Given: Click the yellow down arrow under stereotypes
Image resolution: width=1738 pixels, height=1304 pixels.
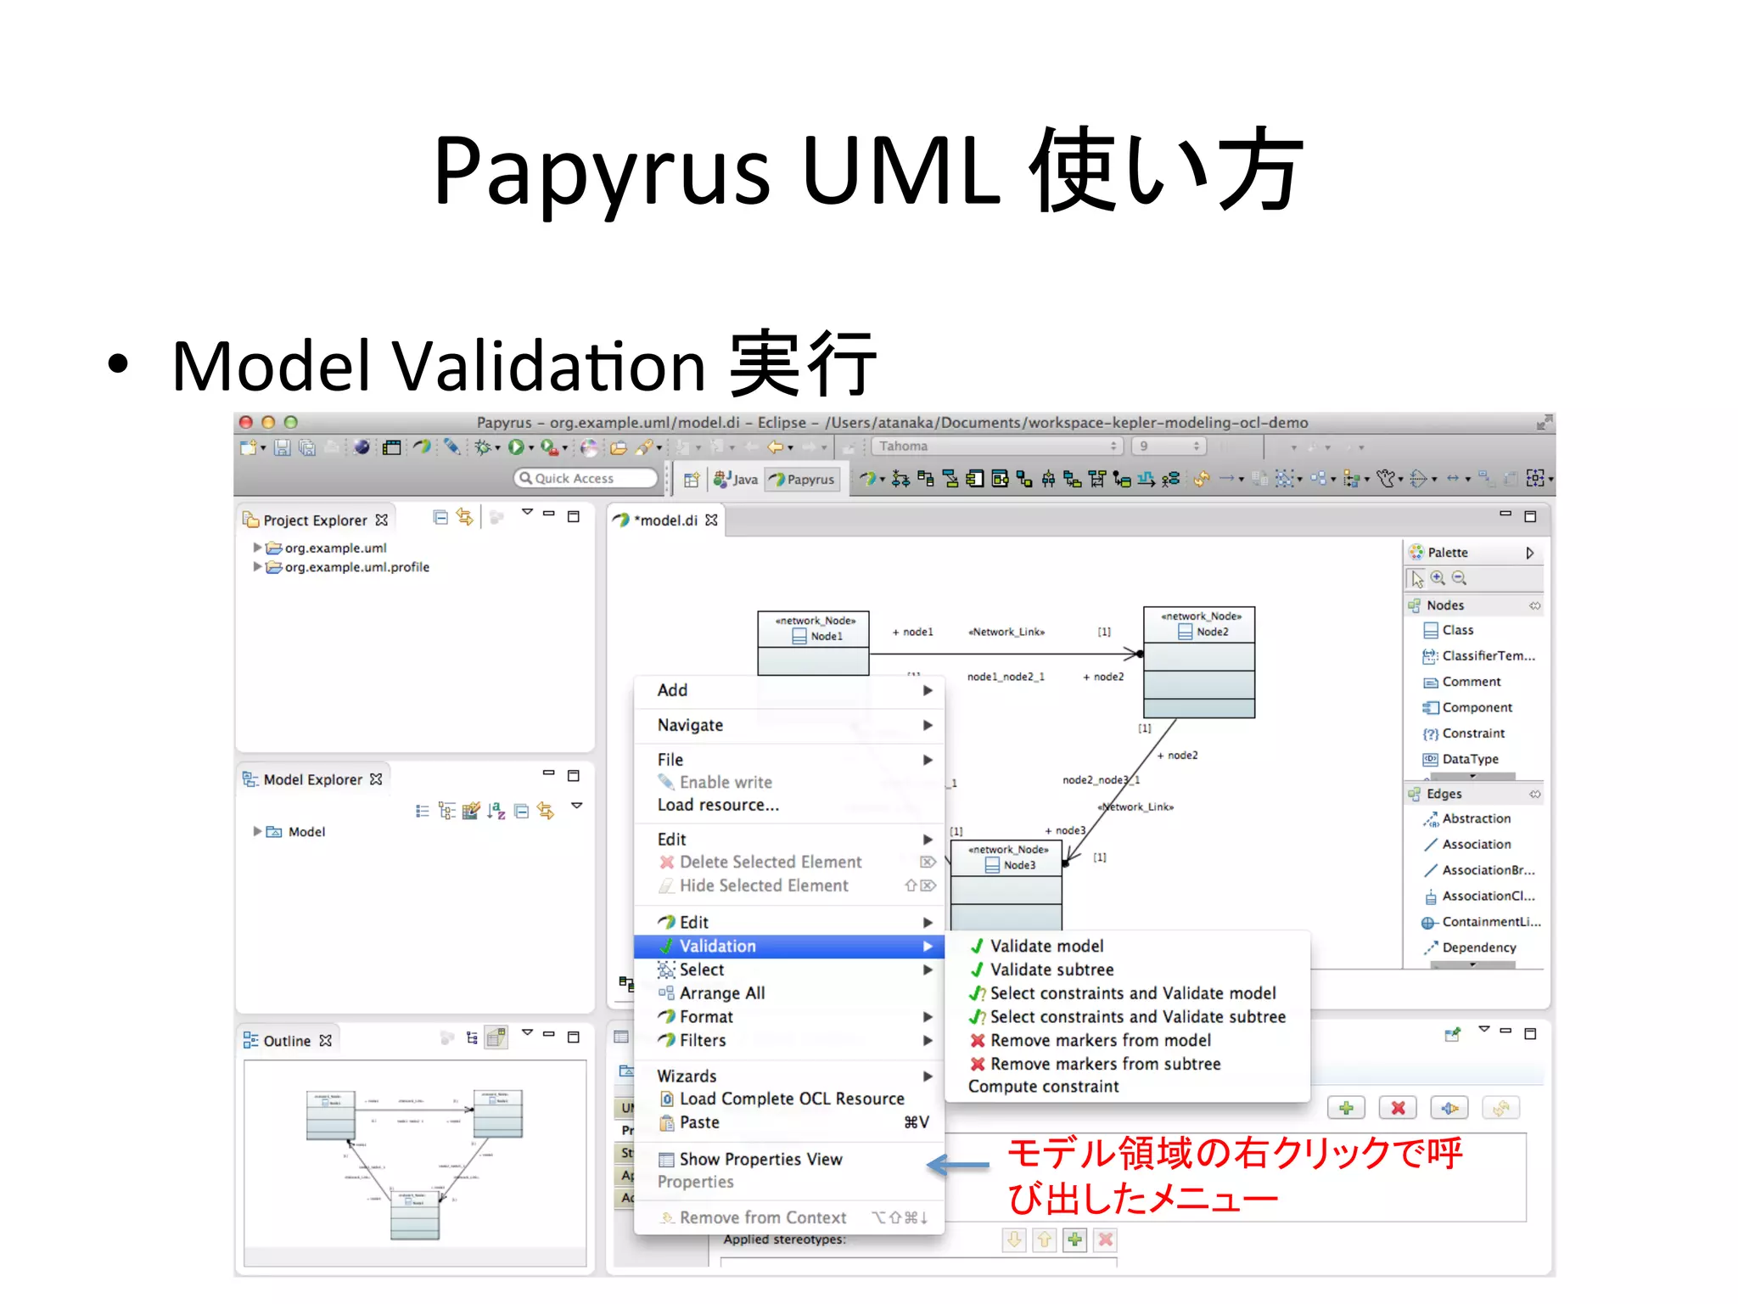Looking at the screenshot, I should [1014, 1239].
